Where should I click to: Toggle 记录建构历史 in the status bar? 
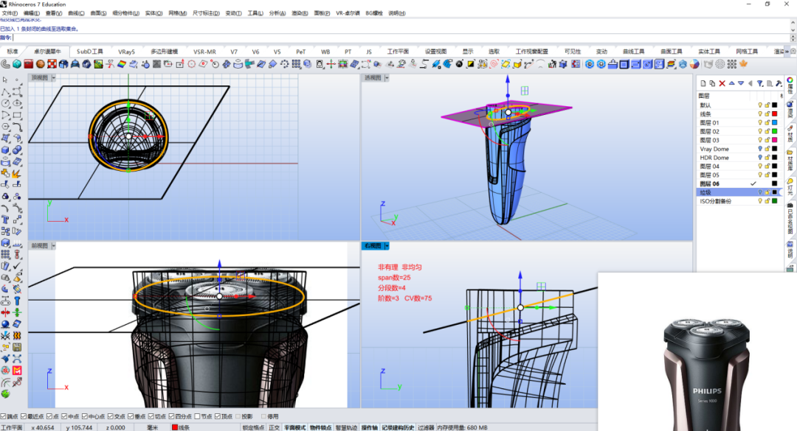tap(398, 427)
